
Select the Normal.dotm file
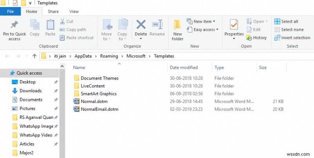click(94, 101)
